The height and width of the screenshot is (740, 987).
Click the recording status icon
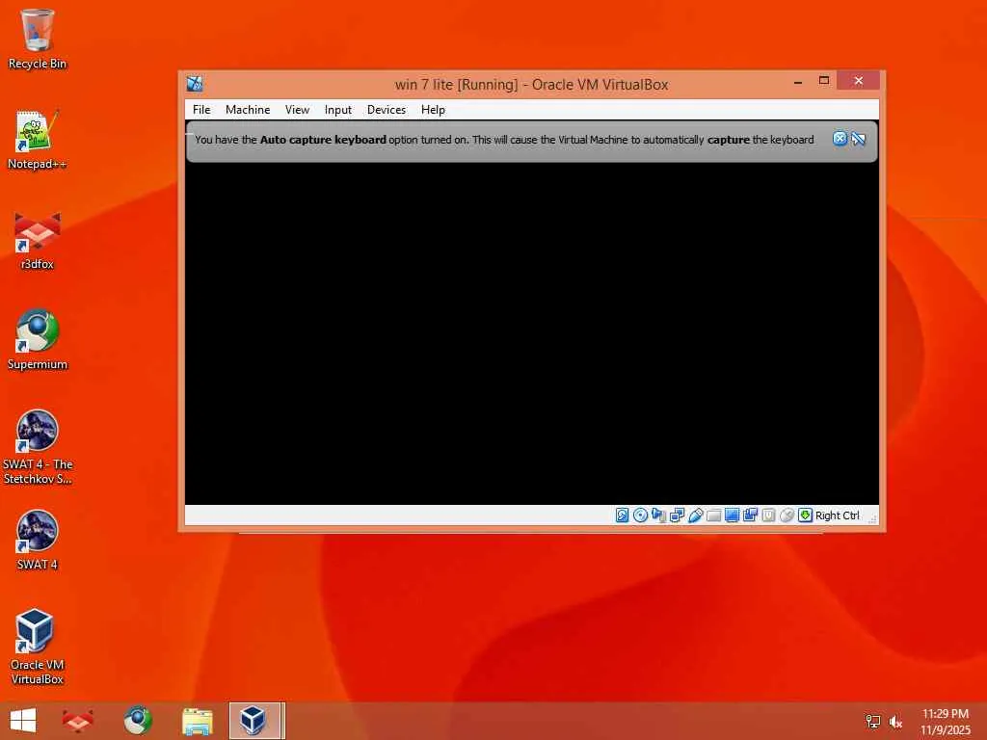[x=750, y=515]
